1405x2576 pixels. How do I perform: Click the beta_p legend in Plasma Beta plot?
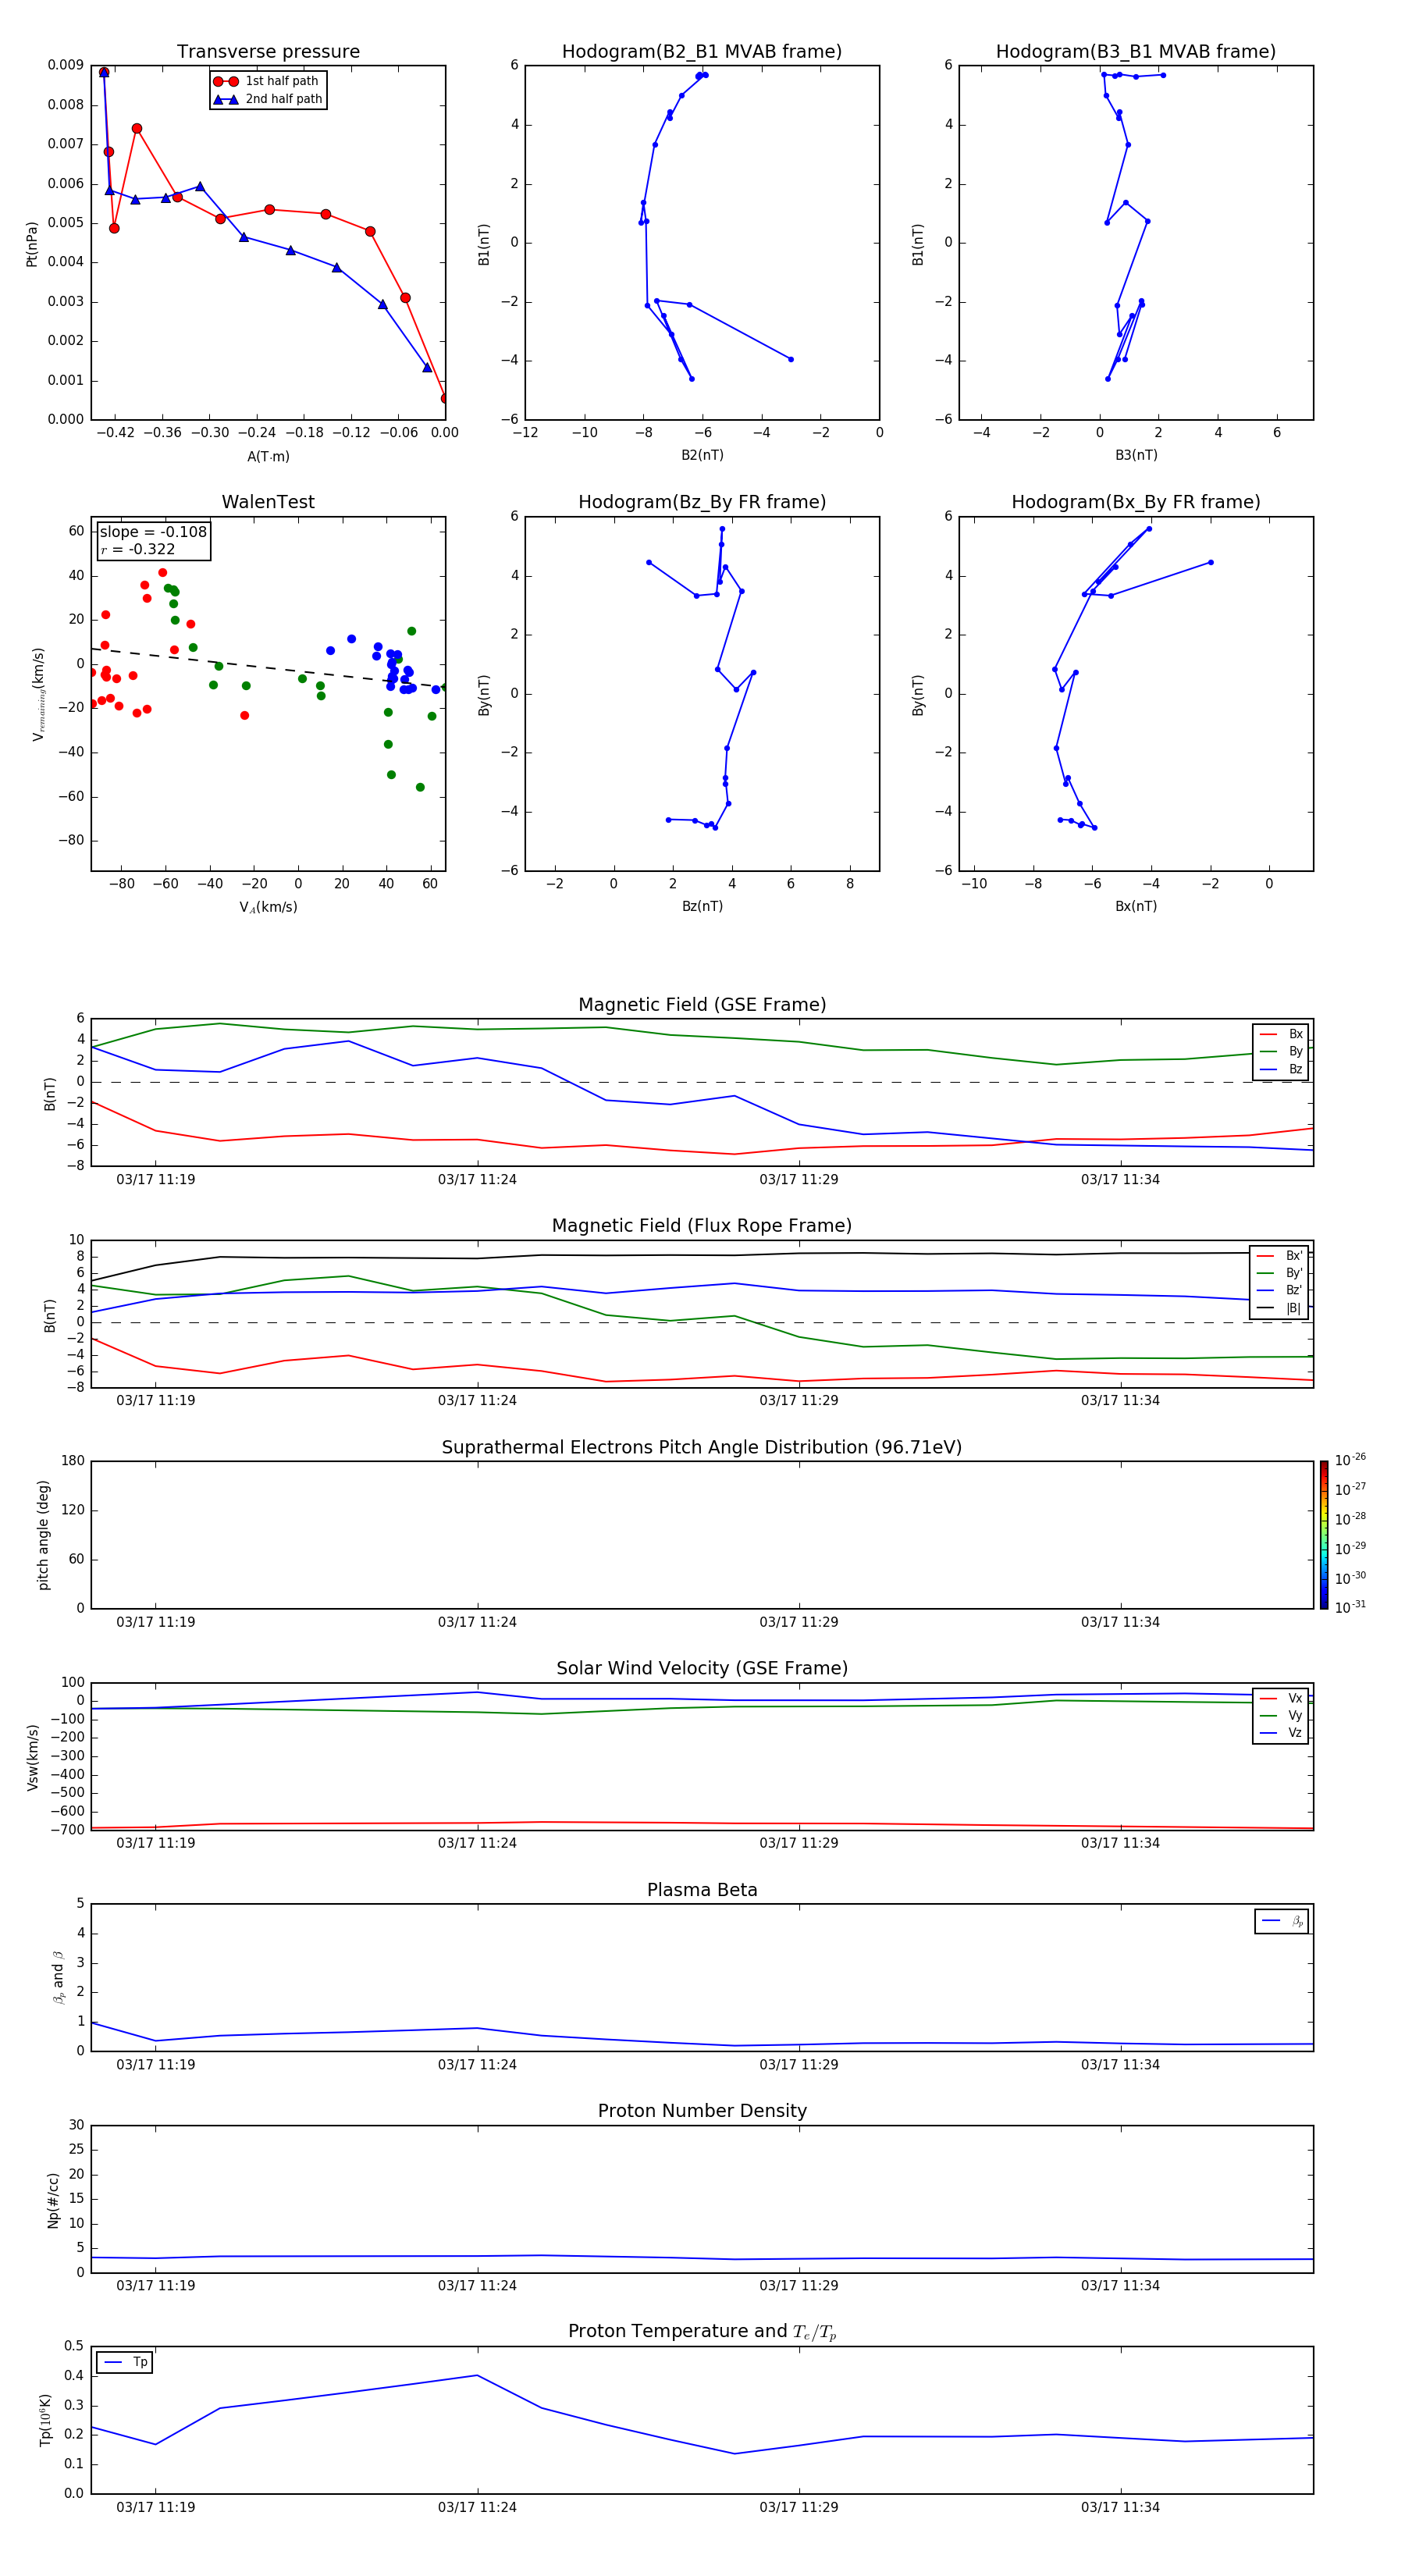pos(1282,1921)
